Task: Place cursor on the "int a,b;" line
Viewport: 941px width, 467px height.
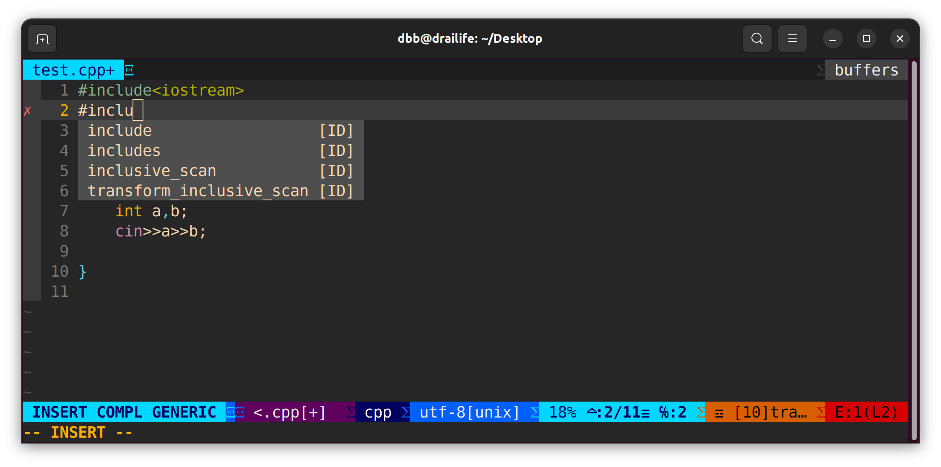Action: click(x=151, y=211)
